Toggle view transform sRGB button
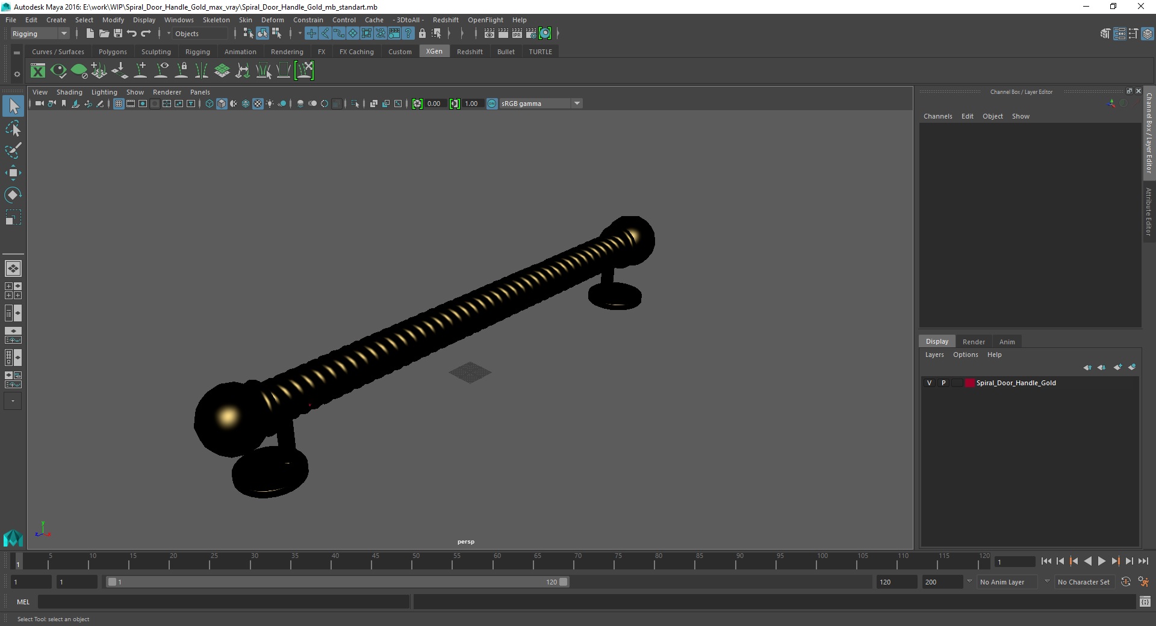 pyautogui.click(x=492, y=104)
